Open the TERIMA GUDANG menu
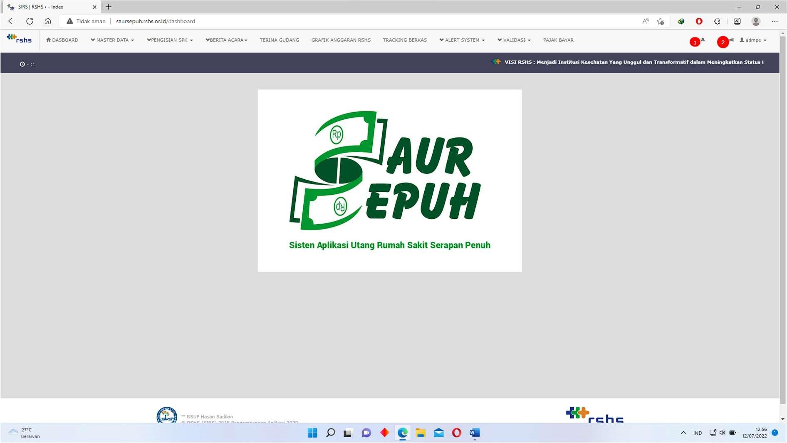The image size is (787, 443). pos(279,40)
